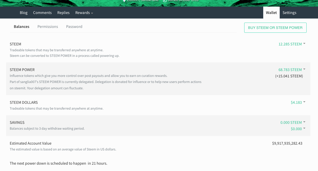Open the Settings tab

tap(289, 13)
